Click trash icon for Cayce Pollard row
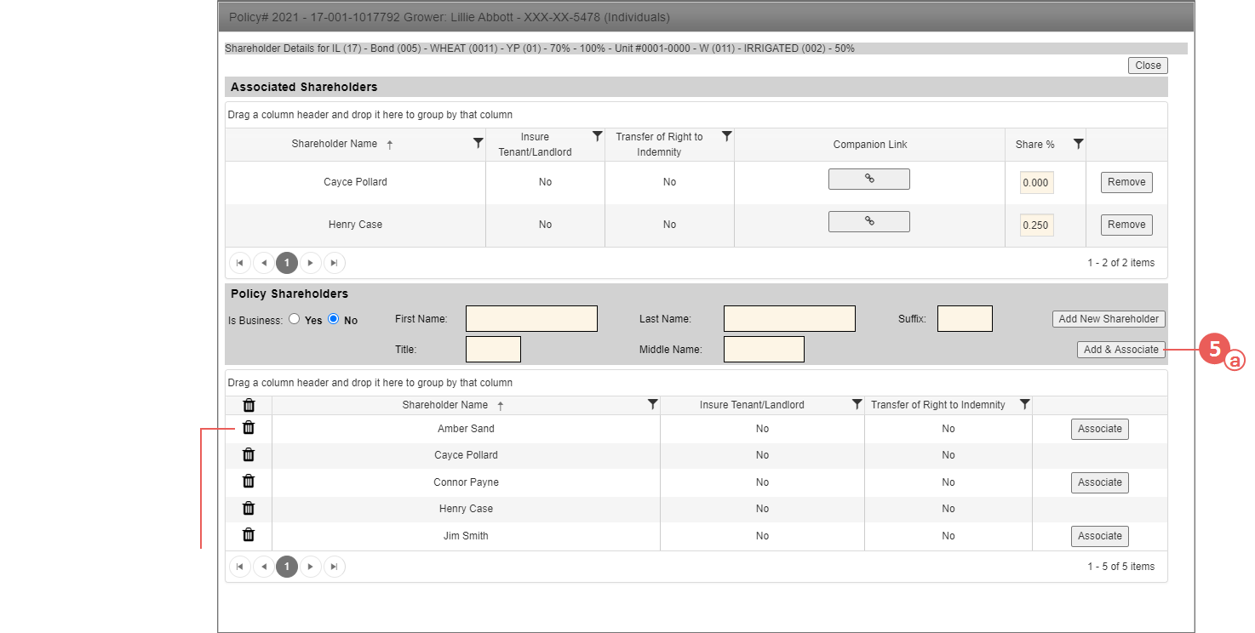The image size is (1255, 633). [249, 454]
